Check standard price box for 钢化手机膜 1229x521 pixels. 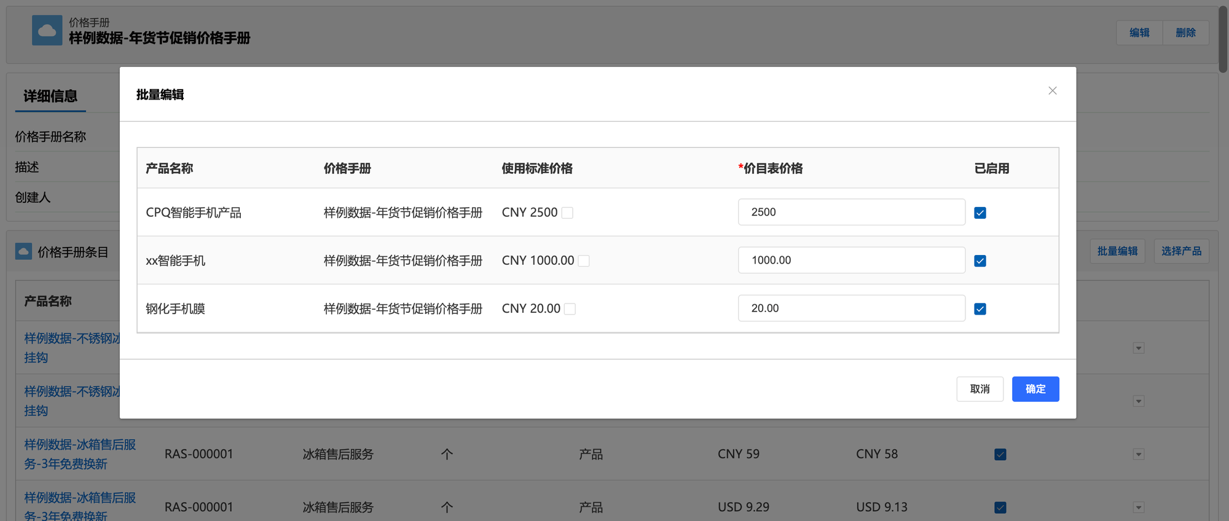click(570, 309)
